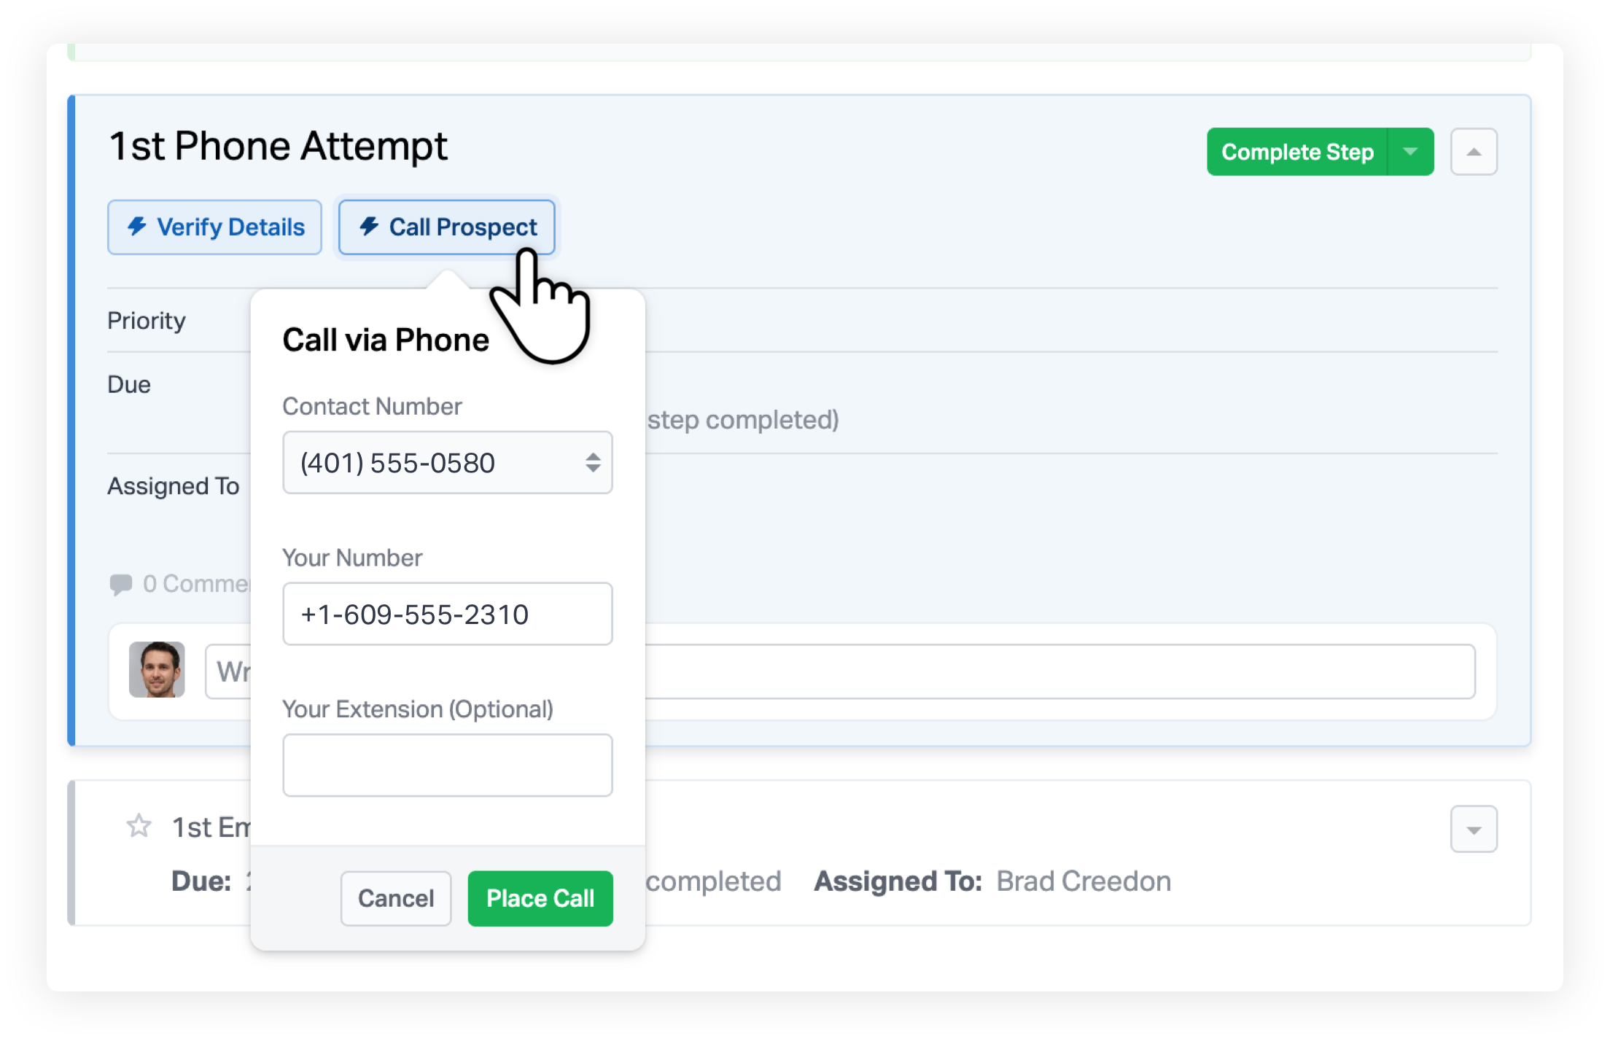Click the lightning bolt icon on Verify Details
This screenshot has width=1610, height=1041.
137,226
